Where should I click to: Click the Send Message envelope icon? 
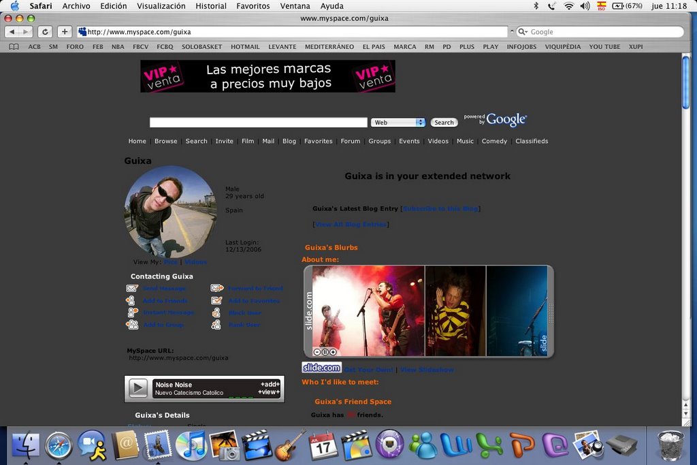pyautogui.click(x=132, y=289)
